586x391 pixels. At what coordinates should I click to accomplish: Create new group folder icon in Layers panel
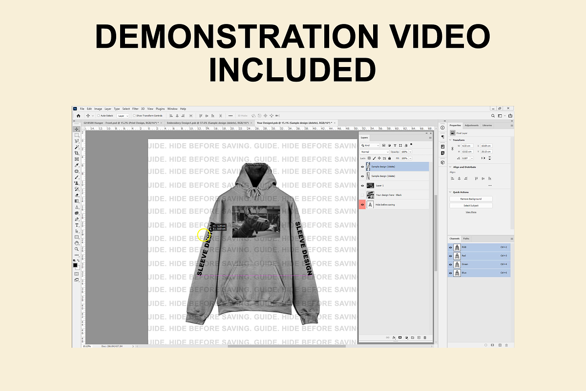(x=413, y=338)
